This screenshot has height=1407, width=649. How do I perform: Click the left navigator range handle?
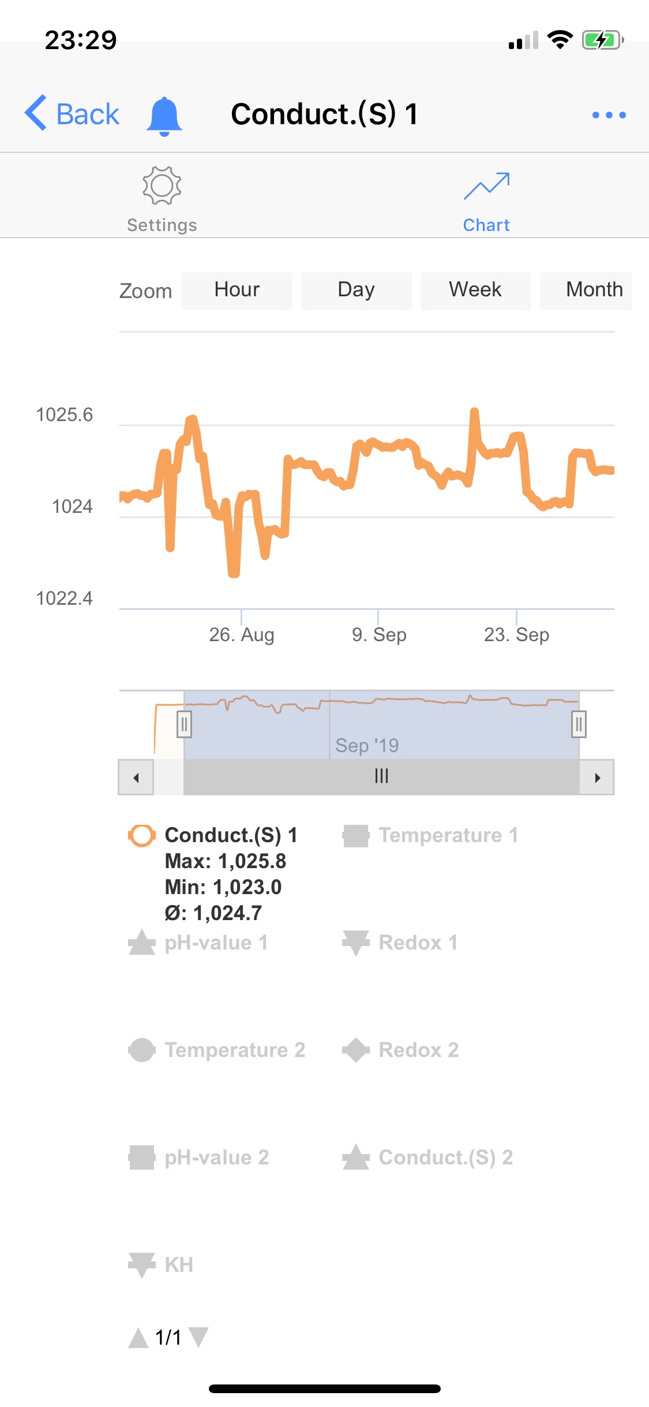coord(184,724)
